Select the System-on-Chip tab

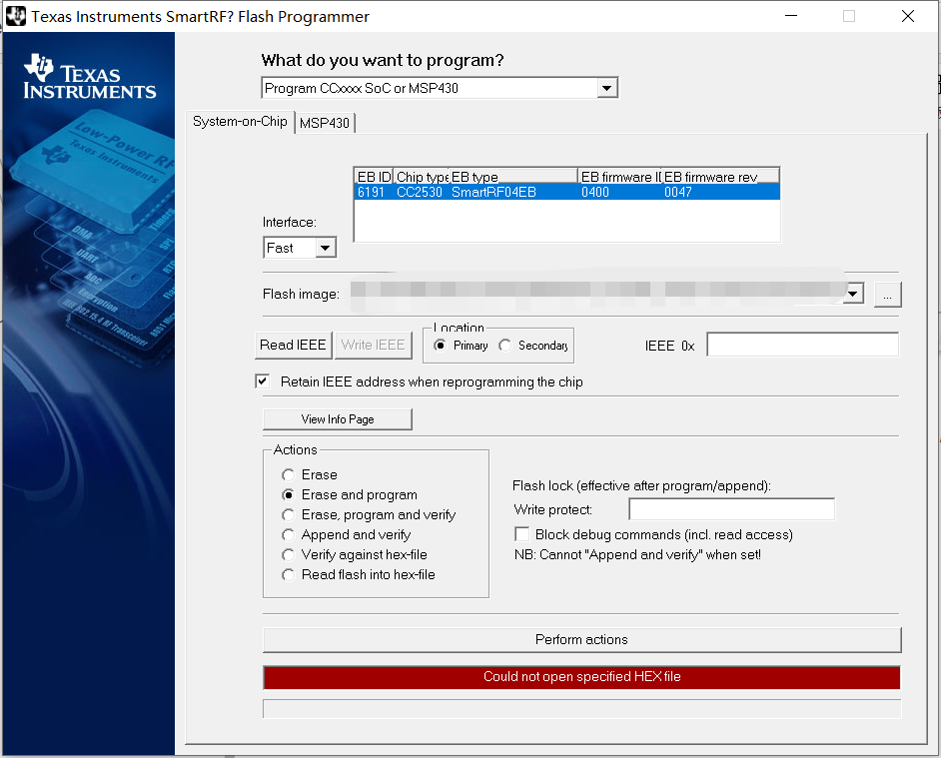tap(240, 123)
